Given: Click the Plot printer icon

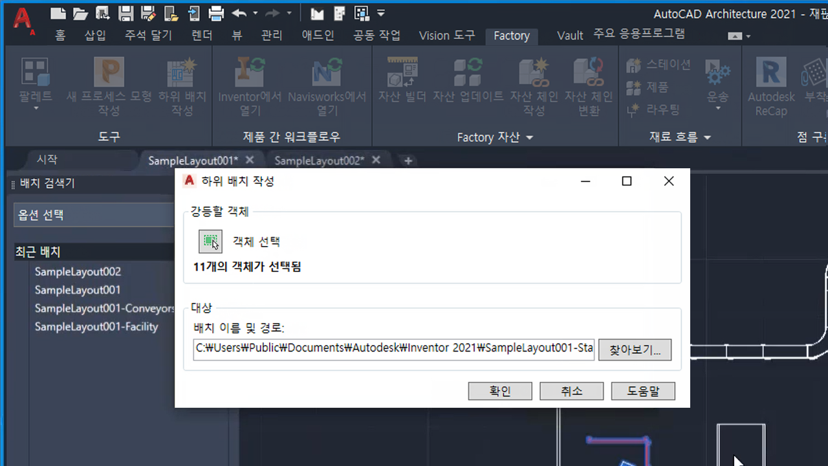Looking at the screenshot, I should click(x=216, y=12).
